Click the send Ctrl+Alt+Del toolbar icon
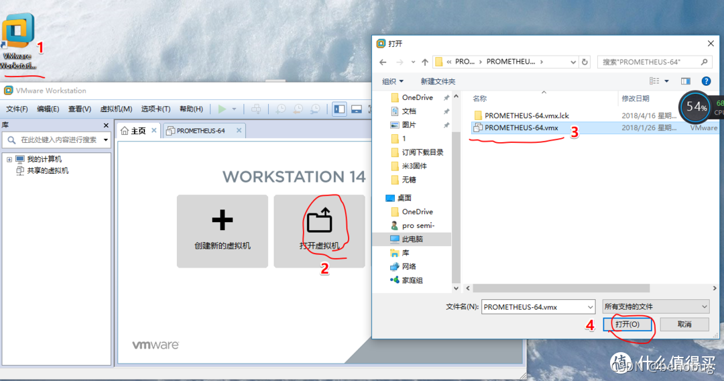 256,109
